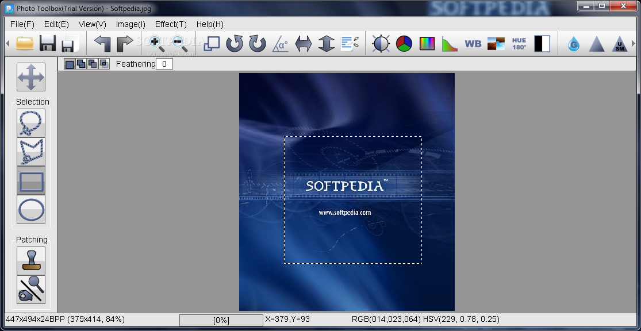Click the Selection group label
This screenshot has width=641, height=331.
33,102
